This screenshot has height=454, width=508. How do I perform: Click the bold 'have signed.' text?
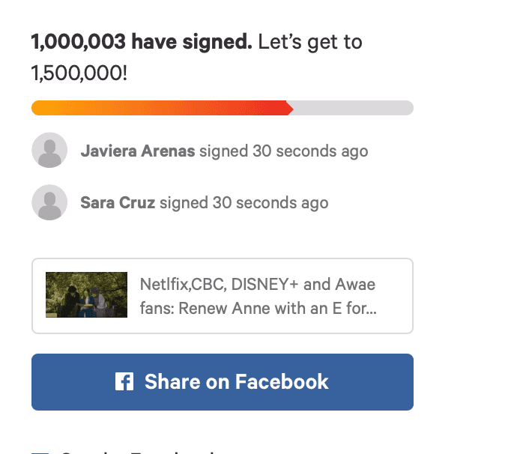tap(191, 42)
